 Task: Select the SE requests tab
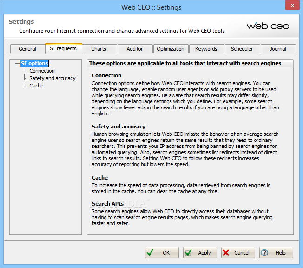pos(63,48)
